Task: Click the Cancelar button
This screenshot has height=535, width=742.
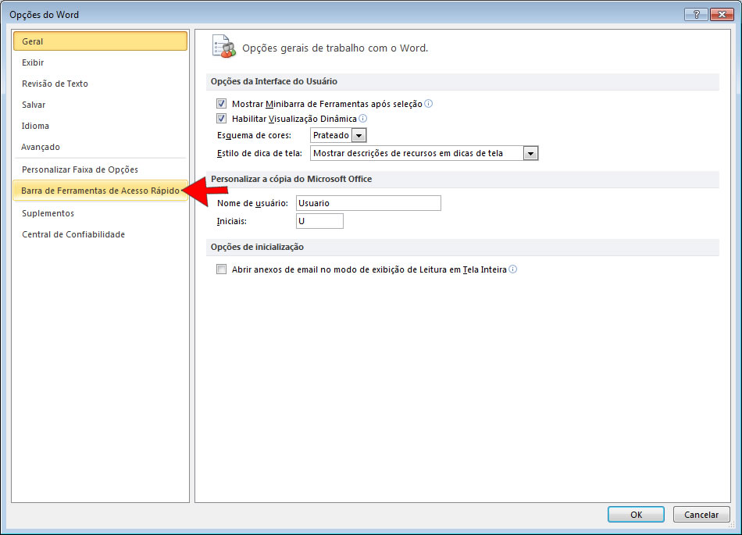Action: click(x=701, y=515)
